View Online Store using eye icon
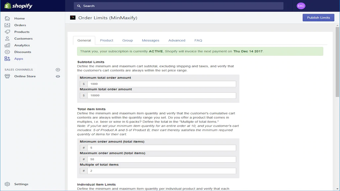This screenshot has height=191, width=340. [x=58, y=76]
